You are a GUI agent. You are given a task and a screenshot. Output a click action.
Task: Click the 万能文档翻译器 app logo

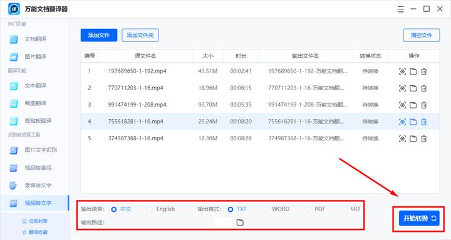[x=14, y=9]
